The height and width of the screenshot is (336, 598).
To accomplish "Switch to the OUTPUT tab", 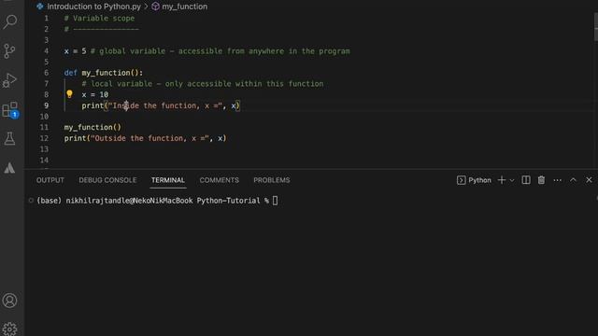I will click(x=50, y=180).
